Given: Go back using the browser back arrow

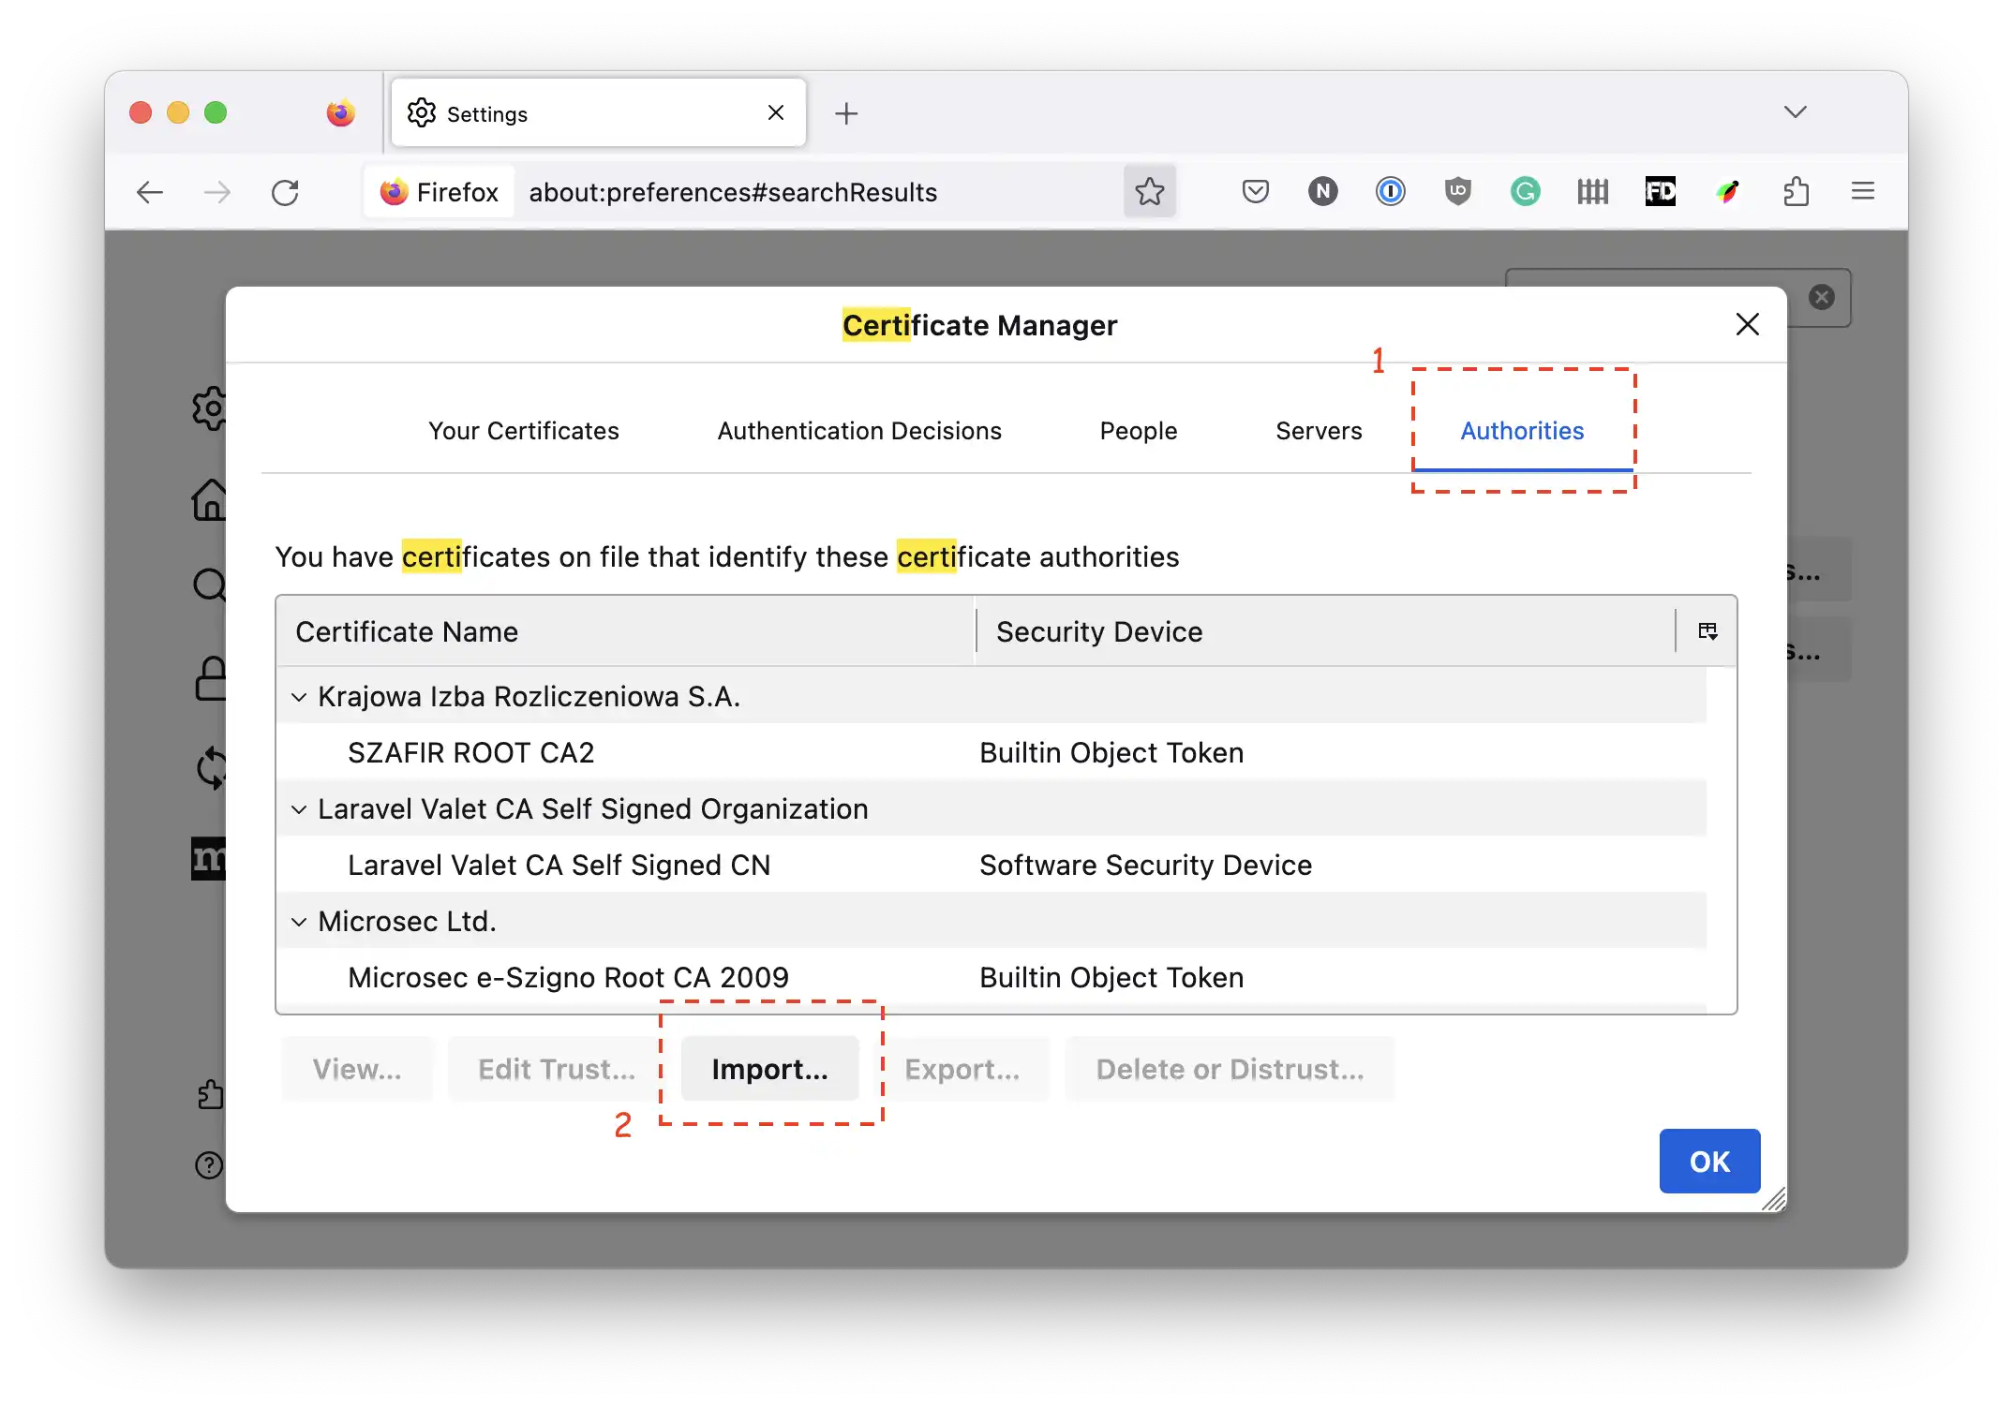Looking at the screenshot, I should click(150, 192).
